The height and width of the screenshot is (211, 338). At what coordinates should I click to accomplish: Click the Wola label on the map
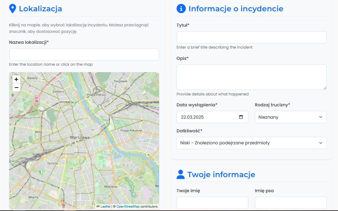tap(38, 132)
